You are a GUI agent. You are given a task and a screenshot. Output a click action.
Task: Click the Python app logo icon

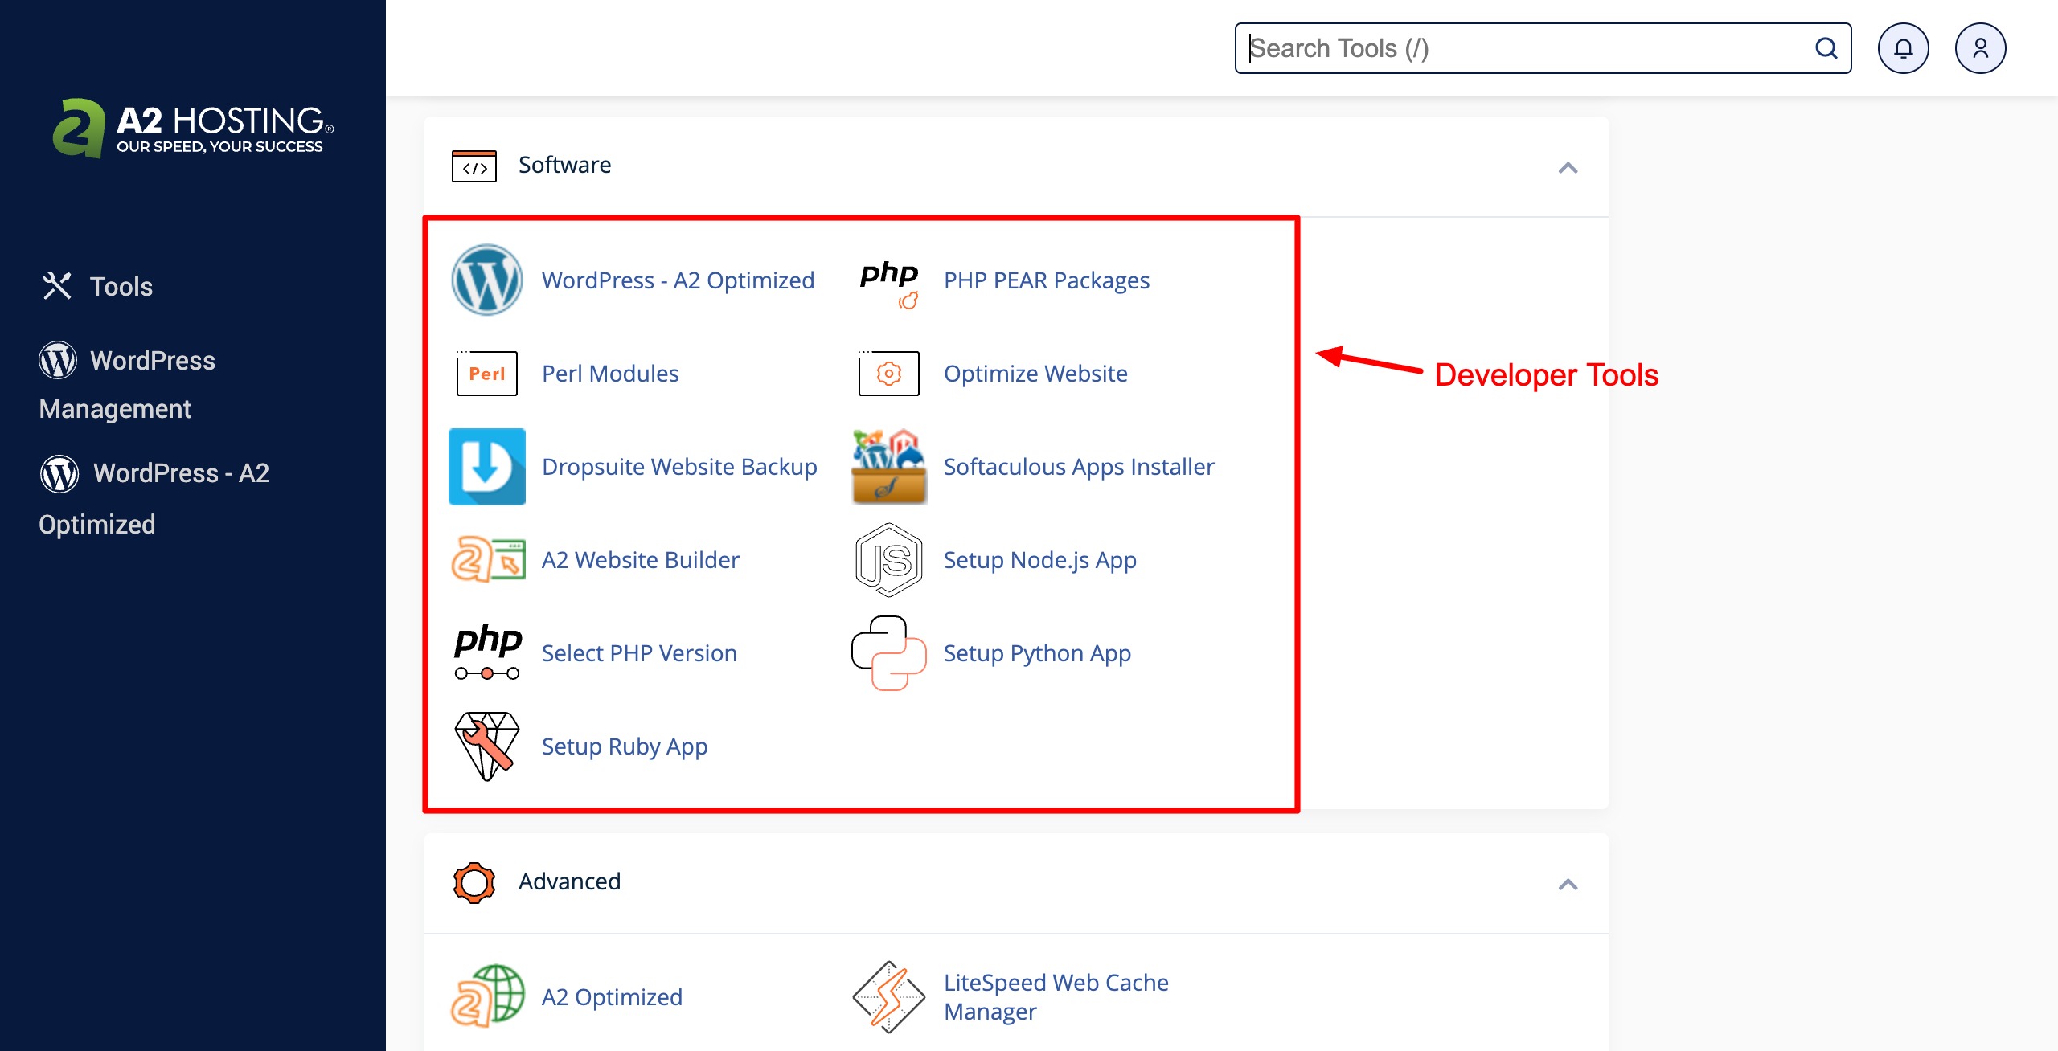pos(888,653)
